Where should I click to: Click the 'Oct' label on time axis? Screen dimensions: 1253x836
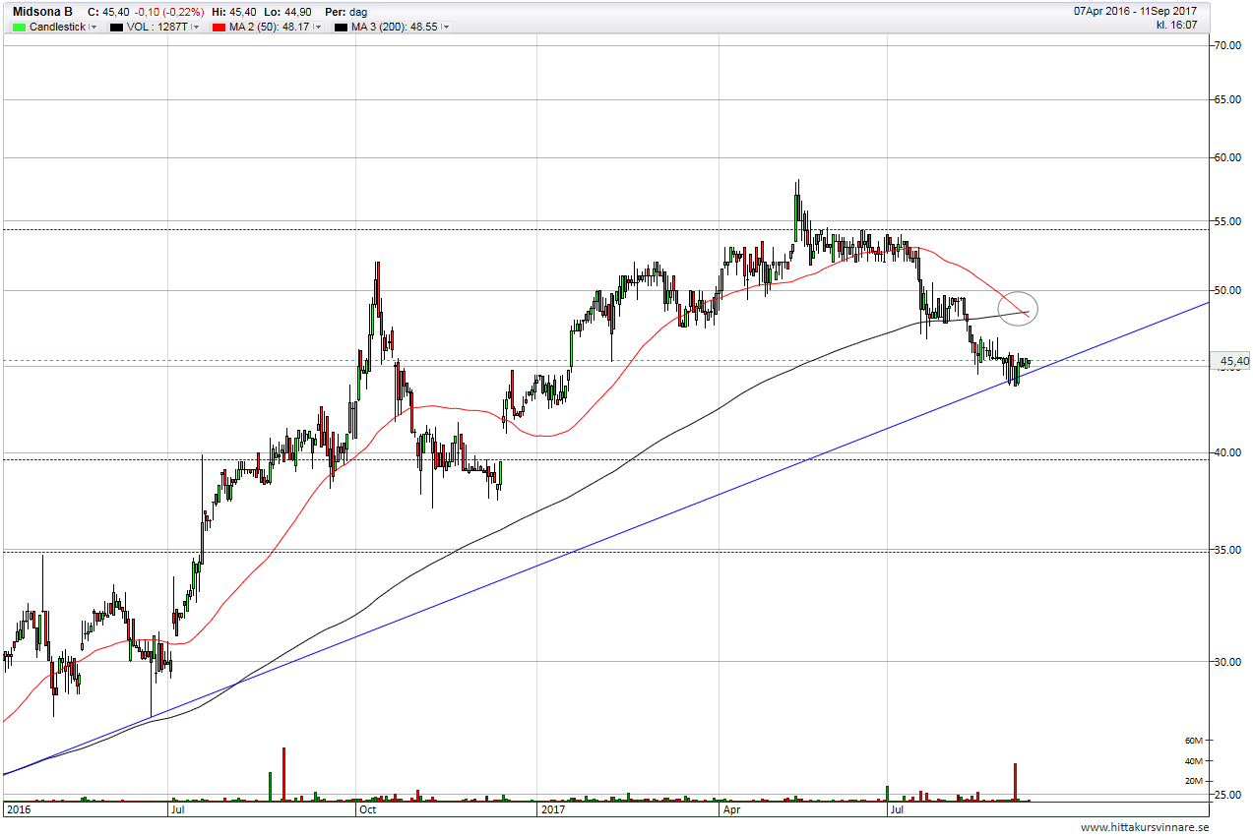(367, 810)
